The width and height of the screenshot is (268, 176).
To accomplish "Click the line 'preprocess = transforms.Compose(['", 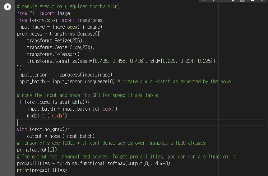I will [x=59, y=34].
